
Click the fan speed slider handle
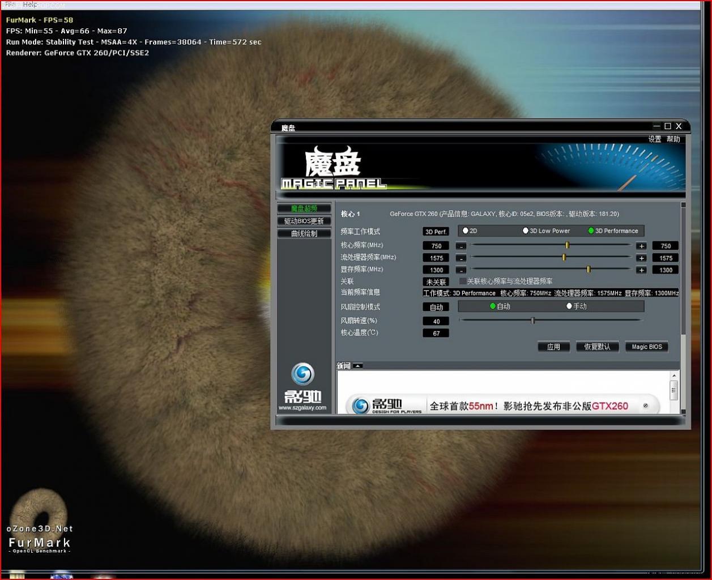coord(533,321)
